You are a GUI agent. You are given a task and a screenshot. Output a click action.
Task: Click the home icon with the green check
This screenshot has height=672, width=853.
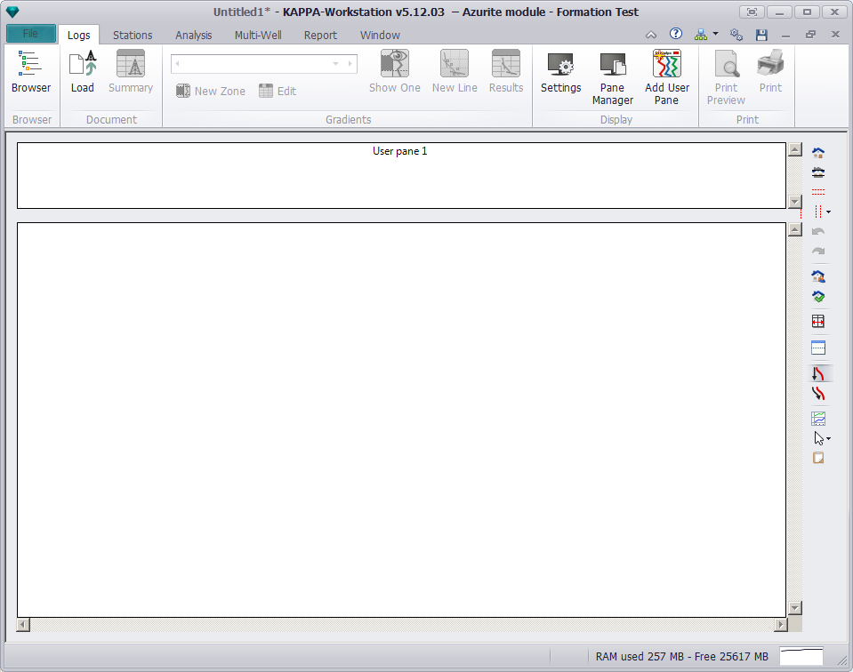coord(818,296)
